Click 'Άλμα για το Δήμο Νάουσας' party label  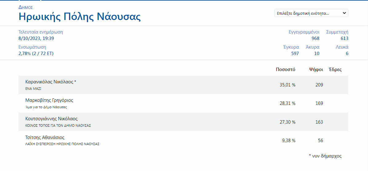(46, 107)
